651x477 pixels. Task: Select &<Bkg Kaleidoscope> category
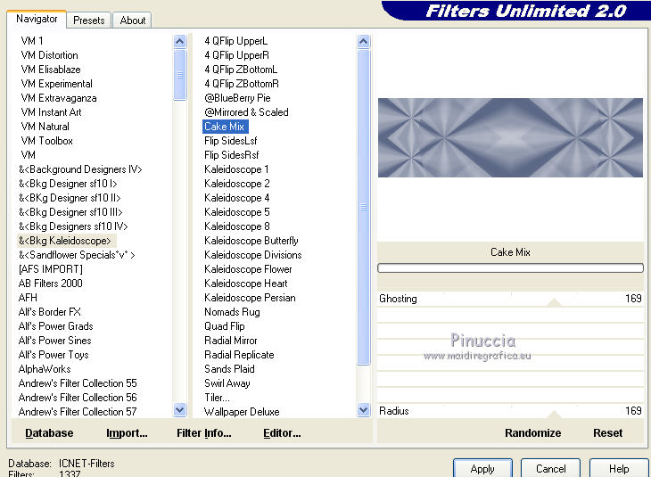tap(65, 241)
